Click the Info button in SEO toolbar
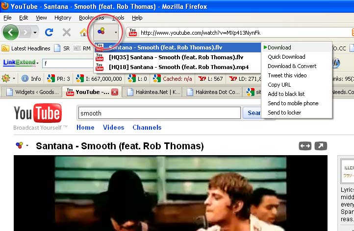This screenshot has width=354, height=231. [x=31, y=79]
